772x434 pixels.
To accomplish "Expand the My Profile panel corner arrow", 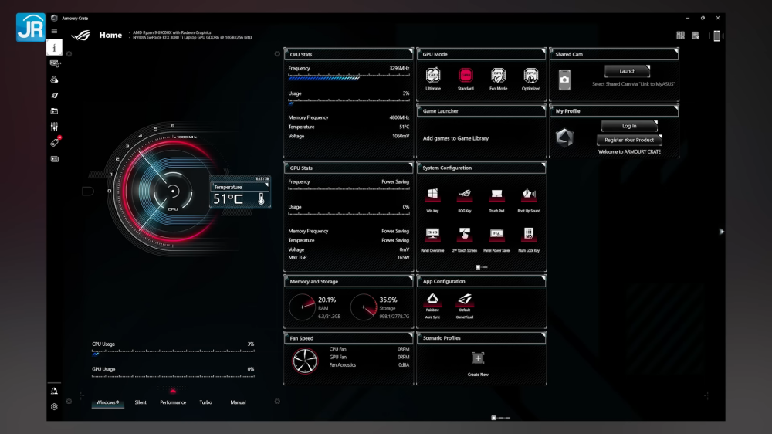I will pos(676,107).
